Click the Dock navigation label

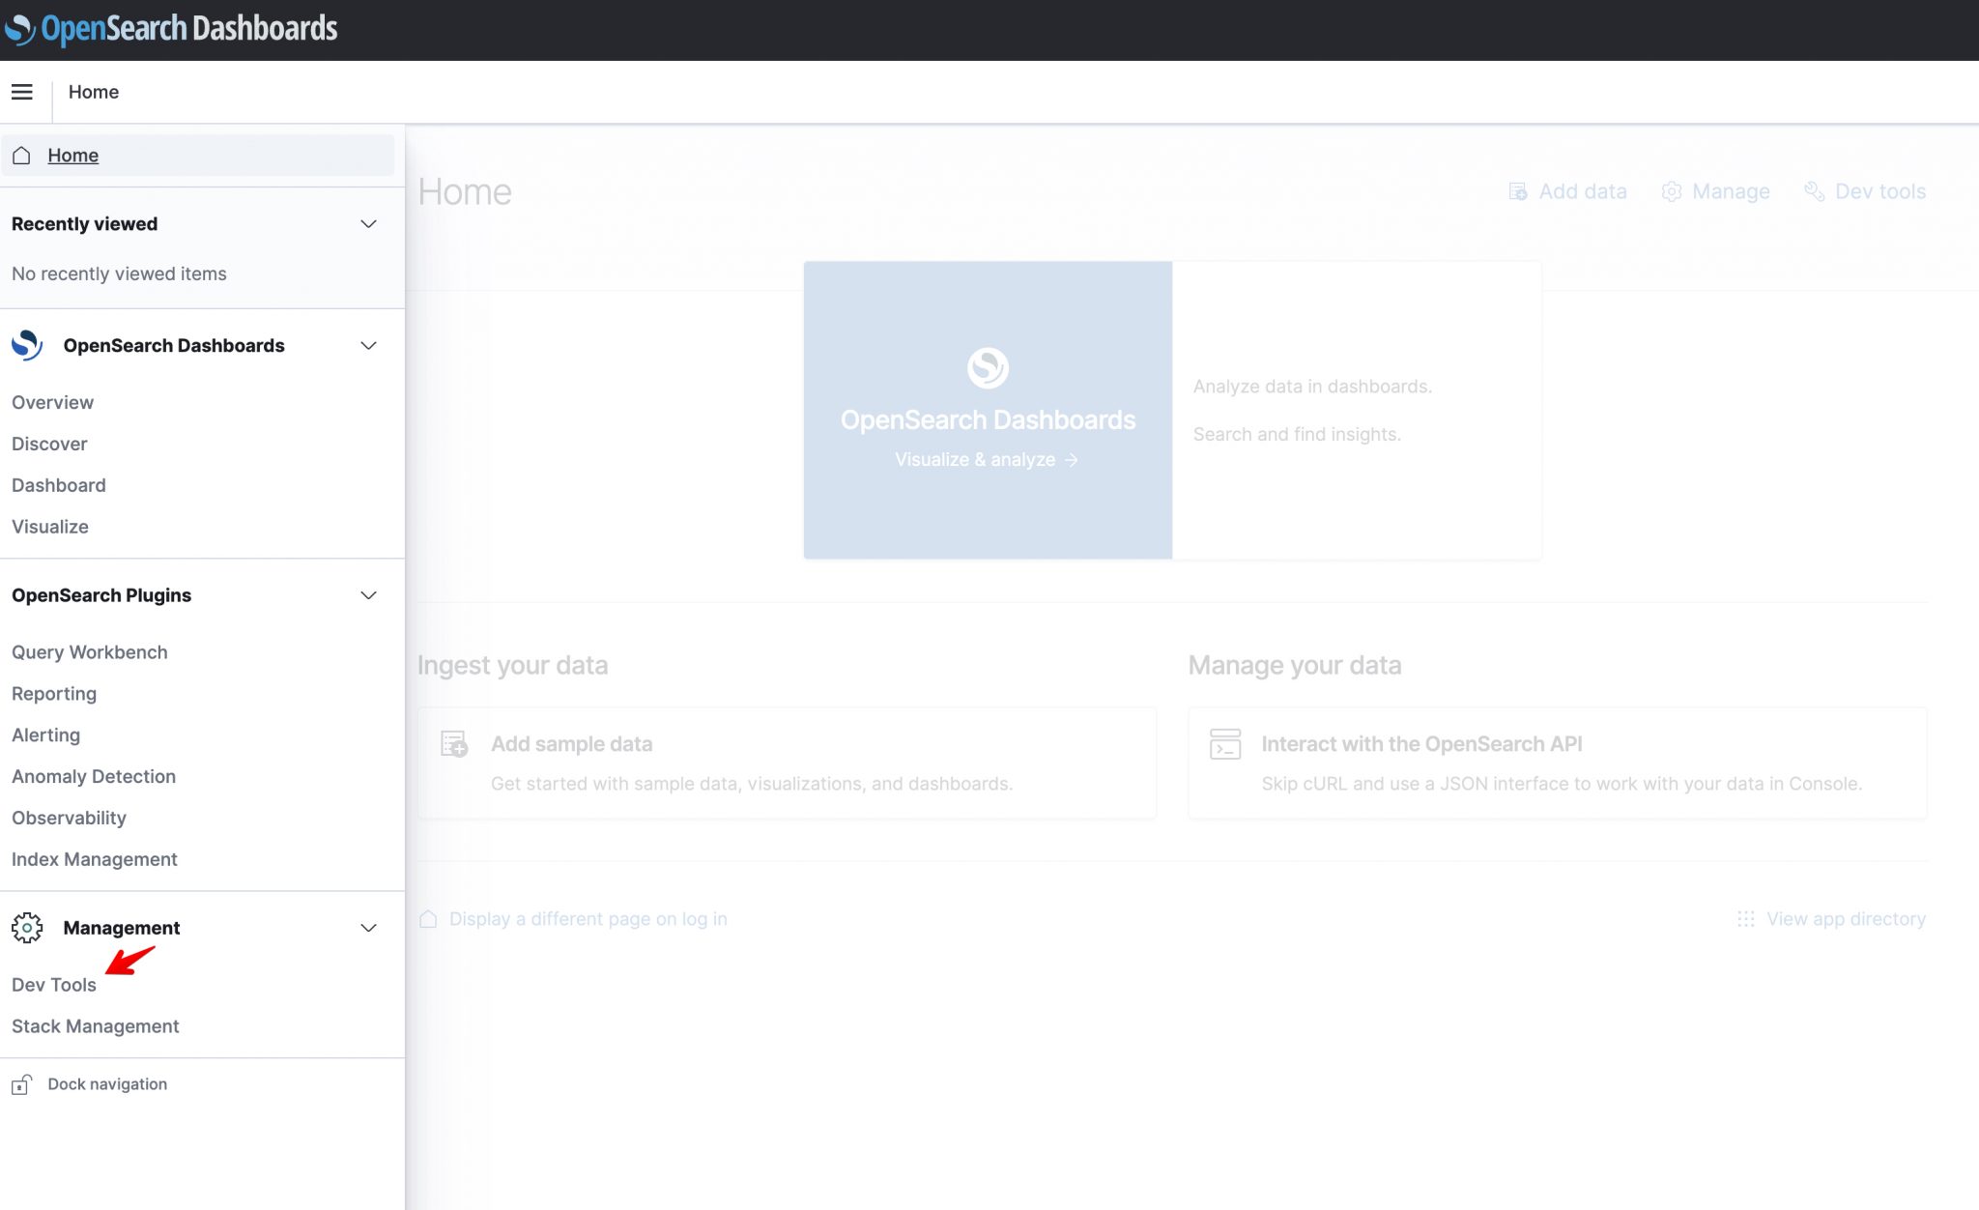107,1084
